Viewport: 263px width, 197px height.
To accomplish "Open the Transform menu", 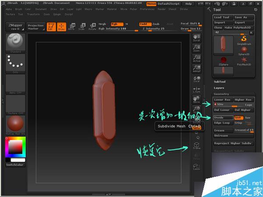I will click(x=33, y=14).
